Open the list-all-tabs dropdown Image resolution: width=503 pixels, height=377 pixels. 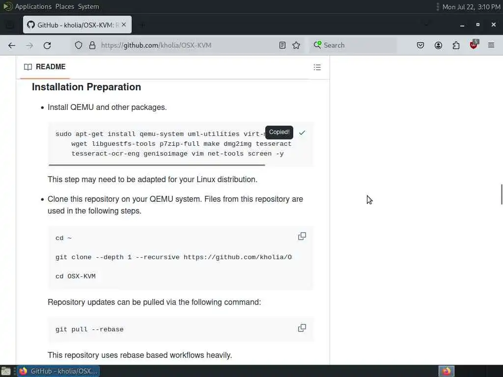(426, 25)
